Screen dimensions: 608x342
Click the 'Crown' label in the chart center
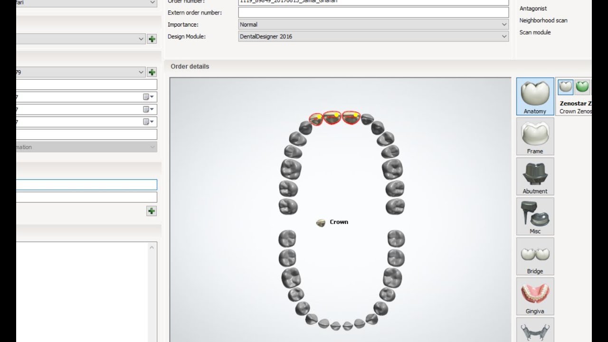pos(339,222)
